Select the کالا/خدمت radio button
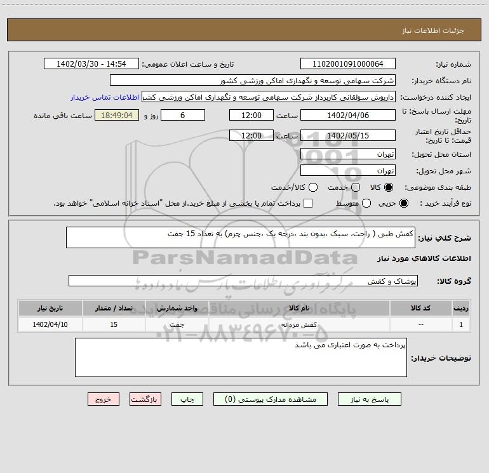The width and height of the screenshot is (489, 473). [313, 187]
